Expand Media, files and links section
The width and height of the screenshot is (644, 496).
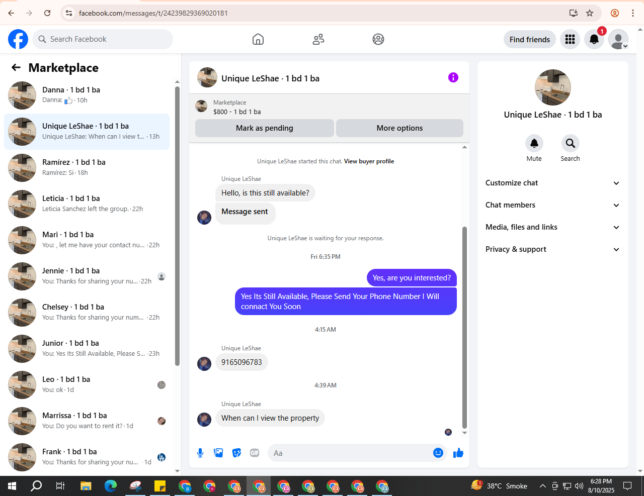[x=552, y=227]
